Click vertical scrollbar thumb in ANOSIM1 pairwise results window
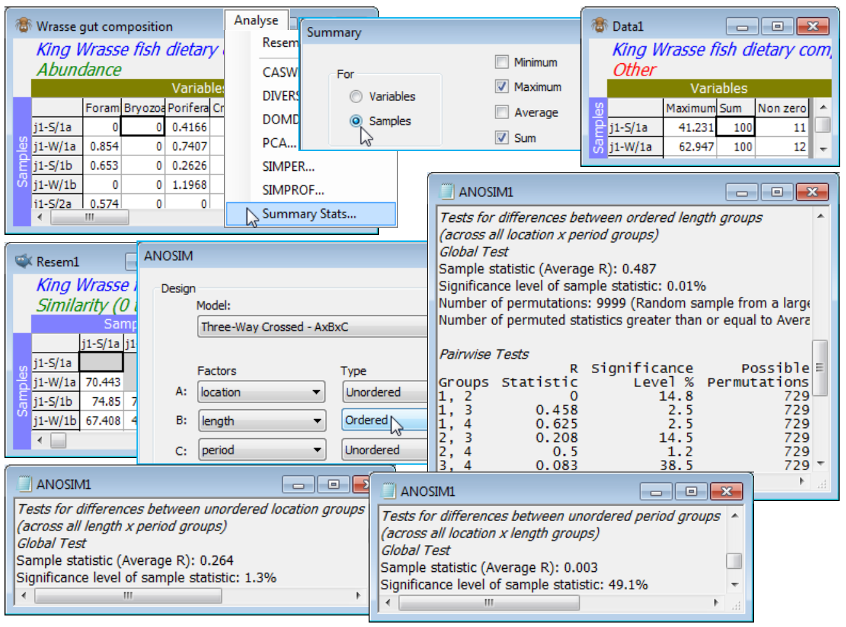This screenshot has width=846, height=627. 820,367
